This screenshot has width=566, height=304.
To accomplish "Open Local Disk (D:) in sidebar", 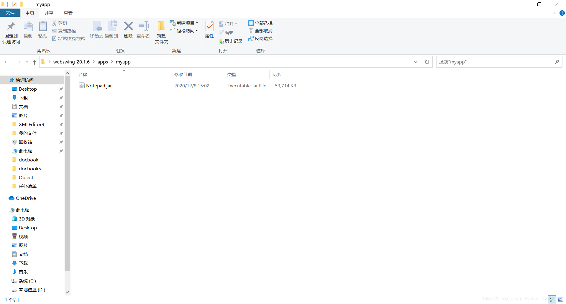I will tap(32, 290).
